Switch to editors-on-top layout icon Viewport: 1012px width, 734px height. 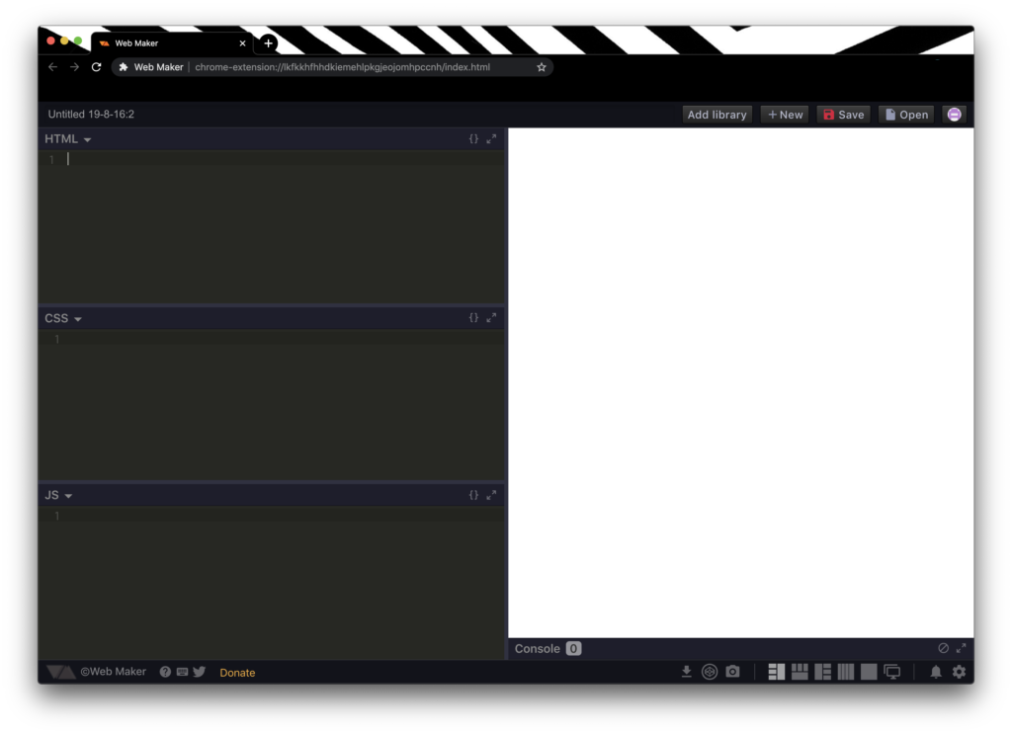(800, 672)
